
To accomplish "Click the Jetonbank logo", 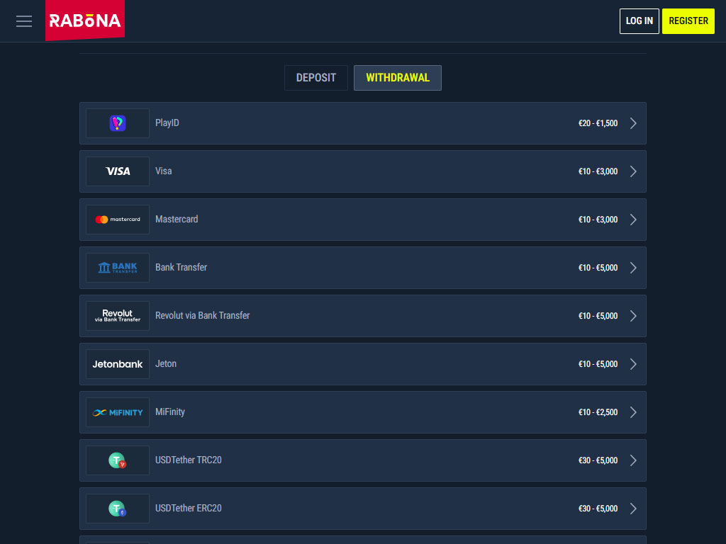I will point(118,364).
